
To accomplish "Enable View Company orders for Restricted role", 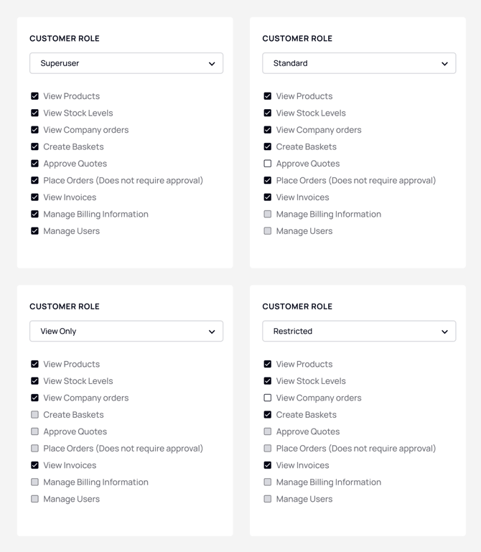I will point(268,398).
